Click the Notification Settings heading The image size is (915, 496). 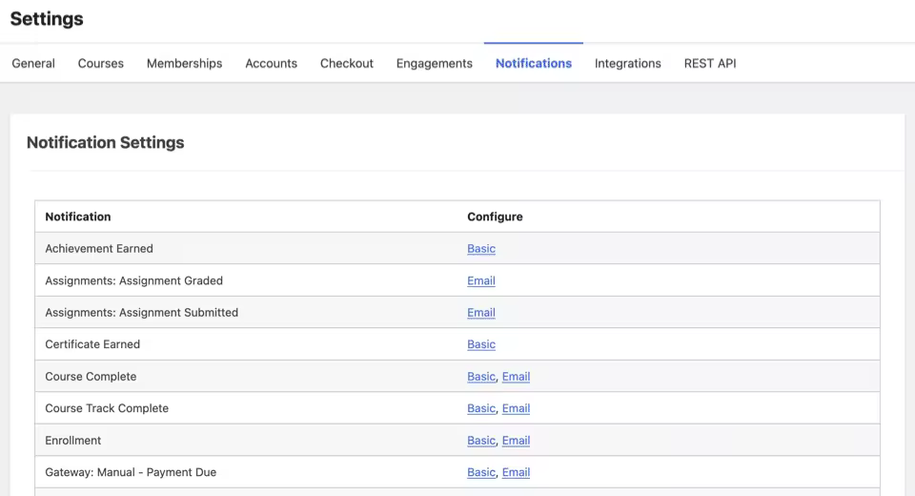pos(106,142)
